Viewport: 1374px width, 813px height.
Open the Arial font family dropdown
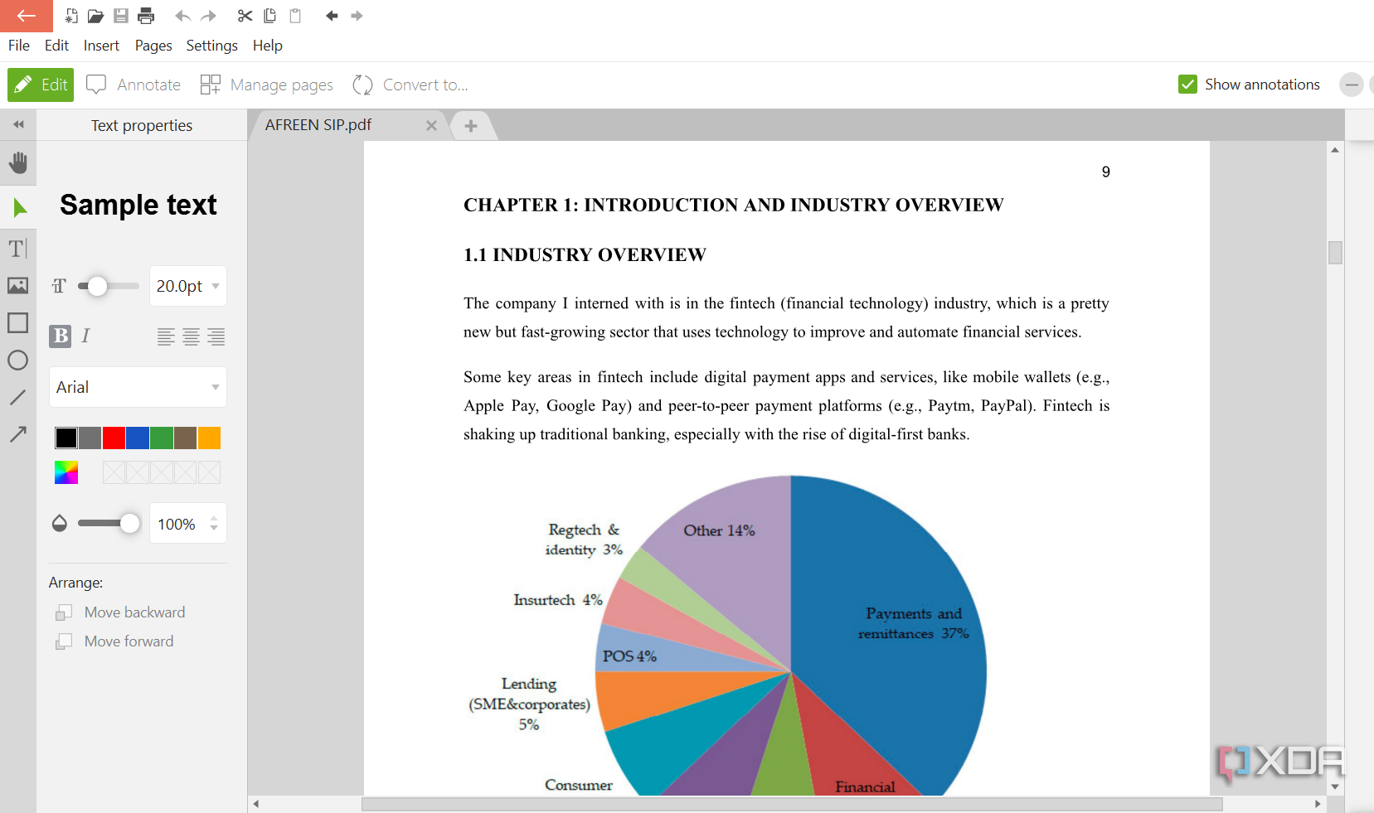coord(138,387)
